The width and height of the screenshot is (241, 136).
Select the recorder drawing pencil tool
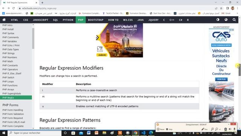pyautogui.click(x=204, y=129)
